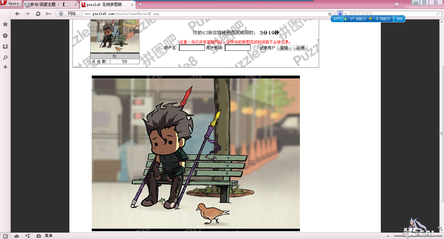Click the 登陆 login button
The image size is (444, 239).
click(284, 48)
